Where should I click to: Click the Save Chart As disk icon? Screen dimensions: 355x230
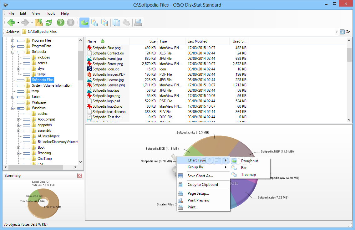(180, 176)
